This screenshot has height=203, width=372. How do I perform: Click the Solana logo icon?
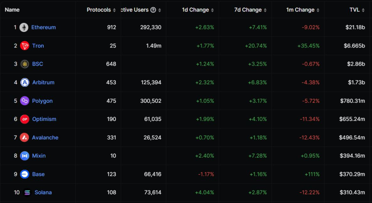coord(27,193)
